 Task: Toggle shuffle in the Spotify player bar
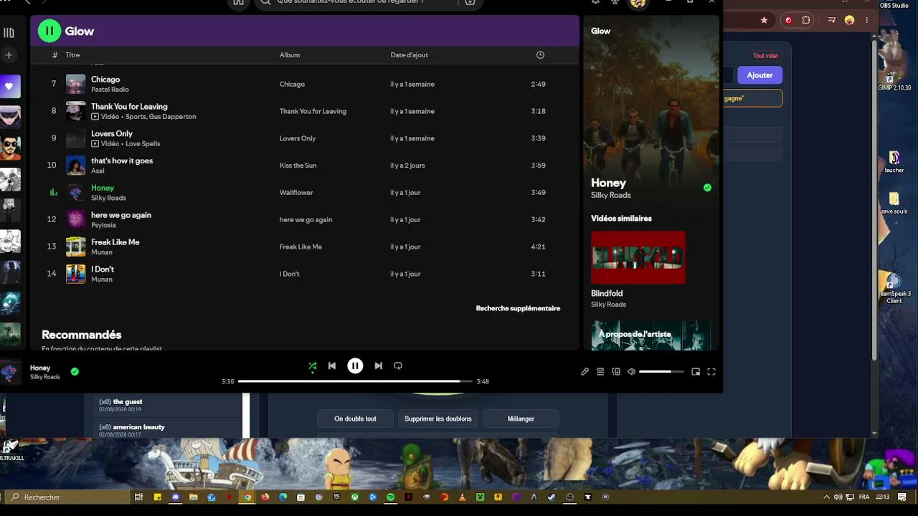pos(312,365)
